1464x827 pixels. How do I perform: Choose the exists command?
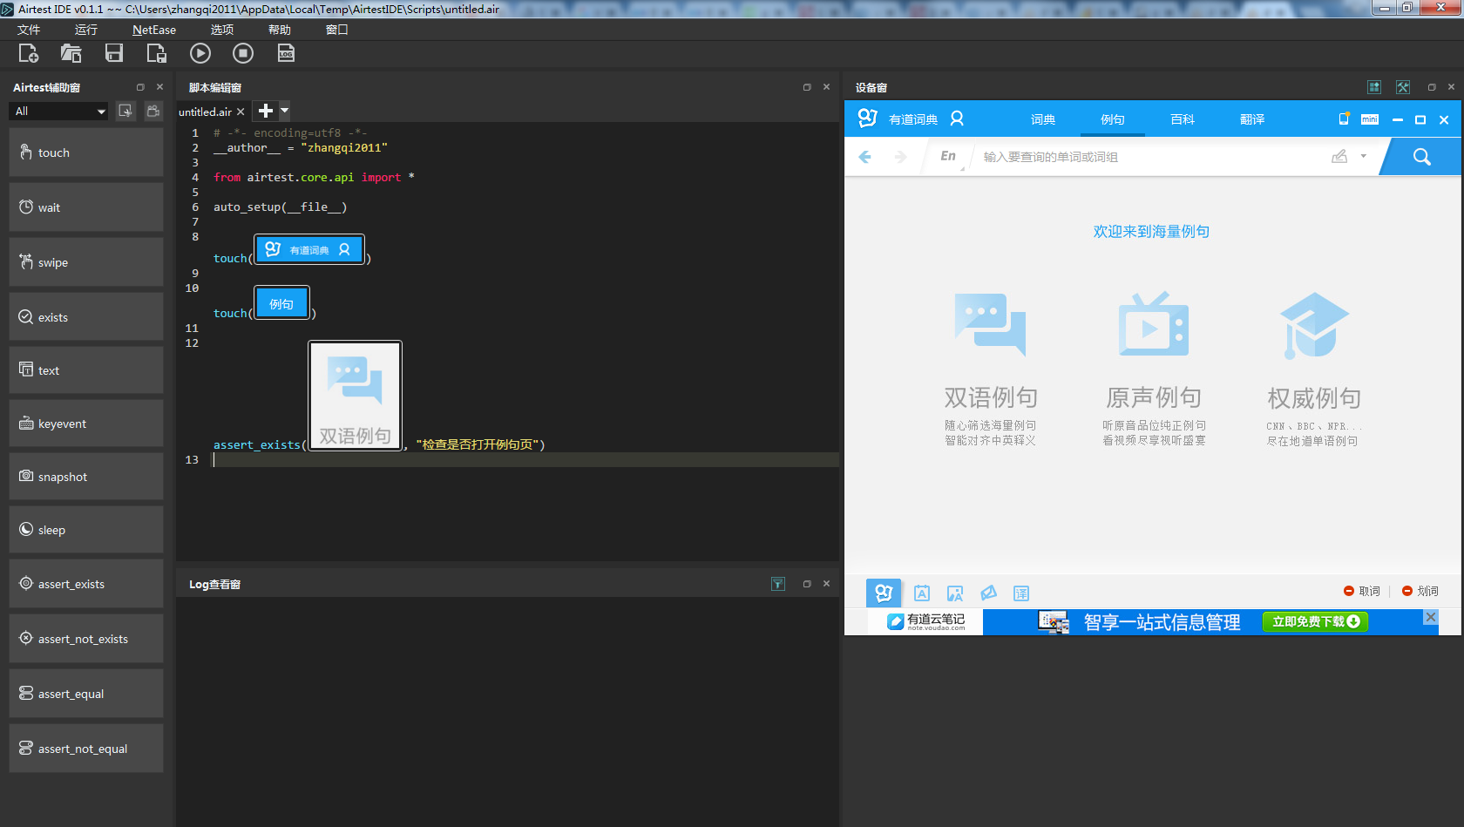86,317
